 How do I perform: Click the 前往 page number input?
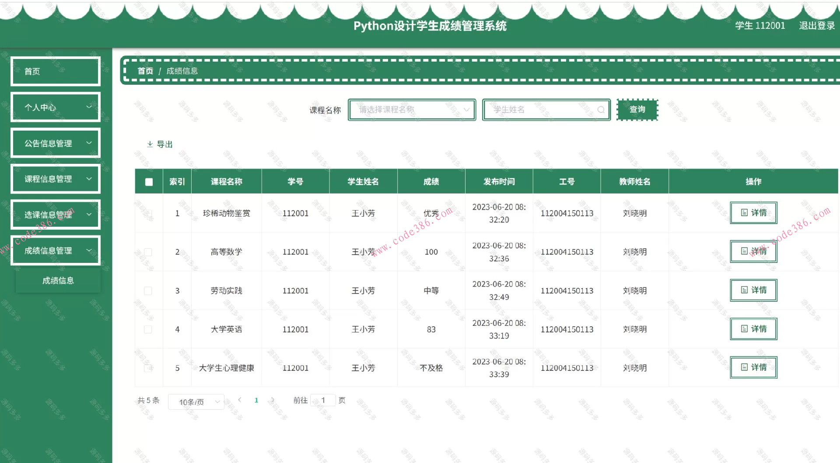pos(322,400)
